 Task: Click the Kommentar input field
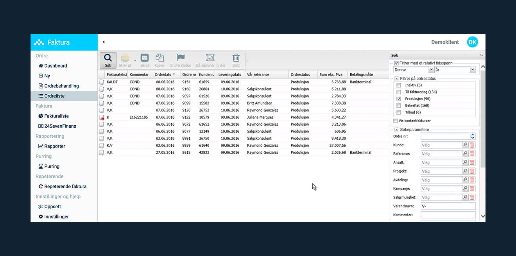448,215
